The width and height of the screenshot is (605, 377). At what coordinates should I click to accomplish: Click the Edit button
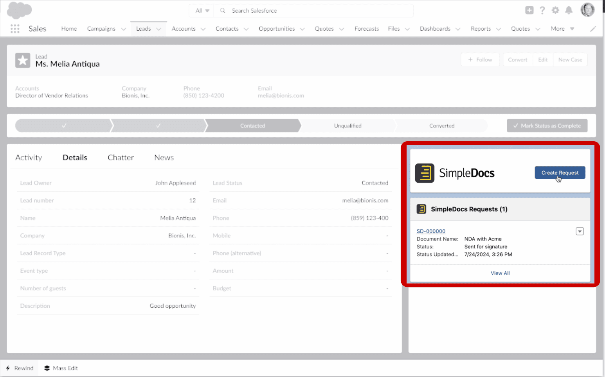pyautogui.click(x=543, y=59)
